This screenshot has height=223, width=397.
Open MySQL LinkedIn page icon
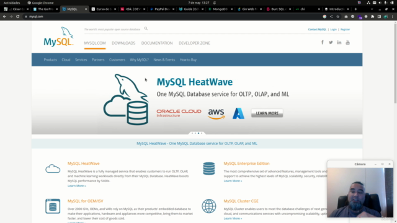[339, 43]
